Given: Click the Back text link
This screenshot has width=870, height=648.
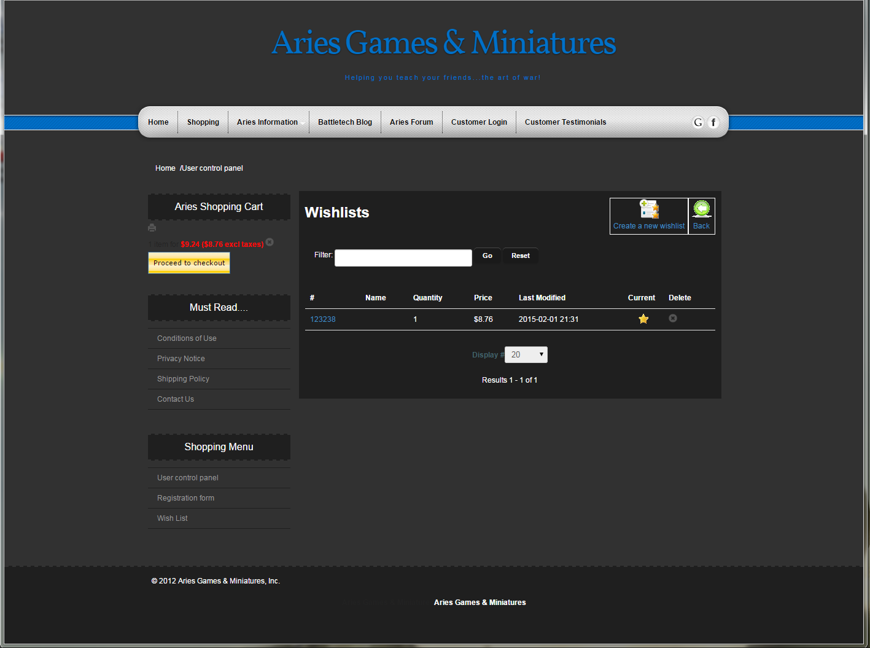Looking at the screenshot, I should click(701, 226).
